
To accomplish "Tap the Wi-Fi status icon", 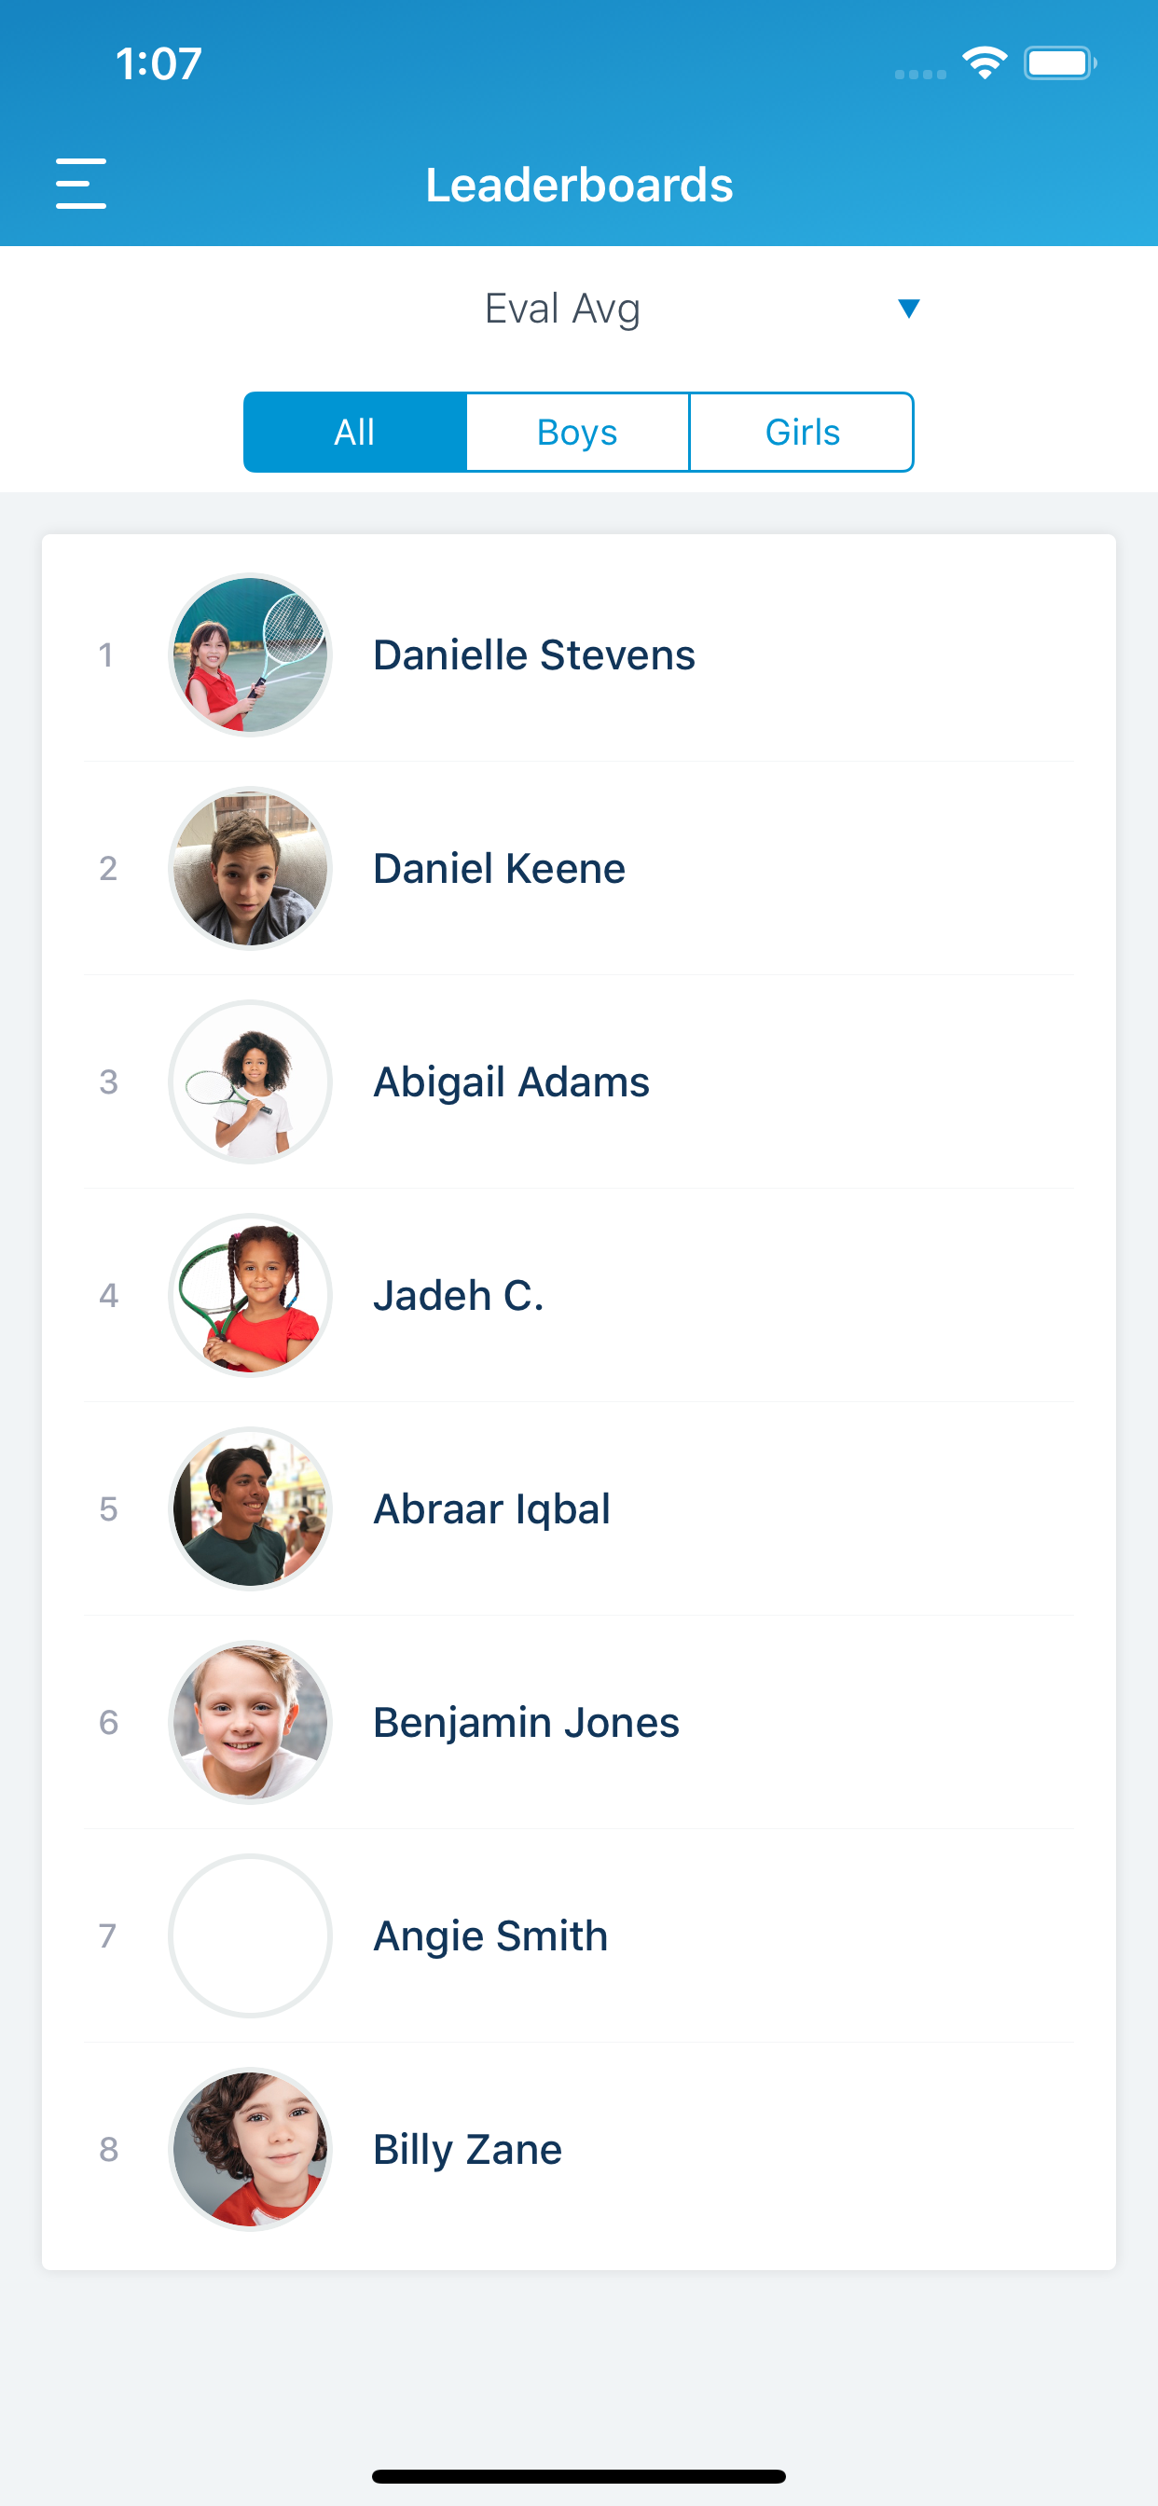I will click(984, 63).
